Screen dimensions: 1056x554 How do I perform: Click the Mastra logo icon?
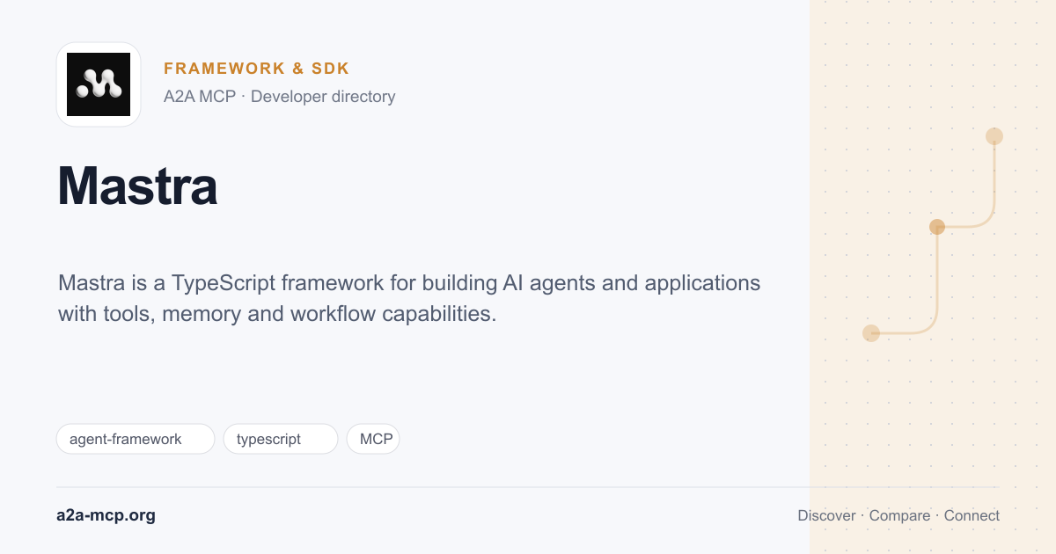pos(99,84)
